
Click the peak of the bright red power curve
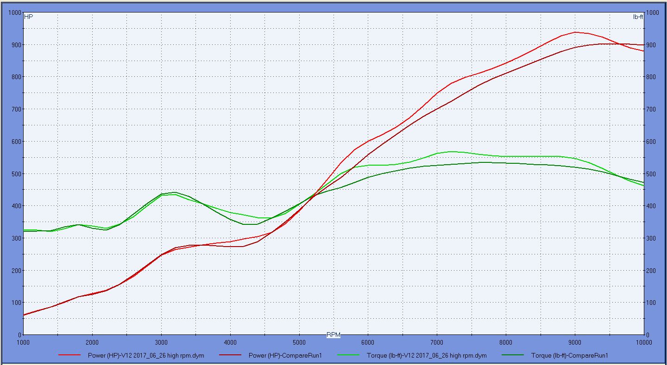coord(575,32)
